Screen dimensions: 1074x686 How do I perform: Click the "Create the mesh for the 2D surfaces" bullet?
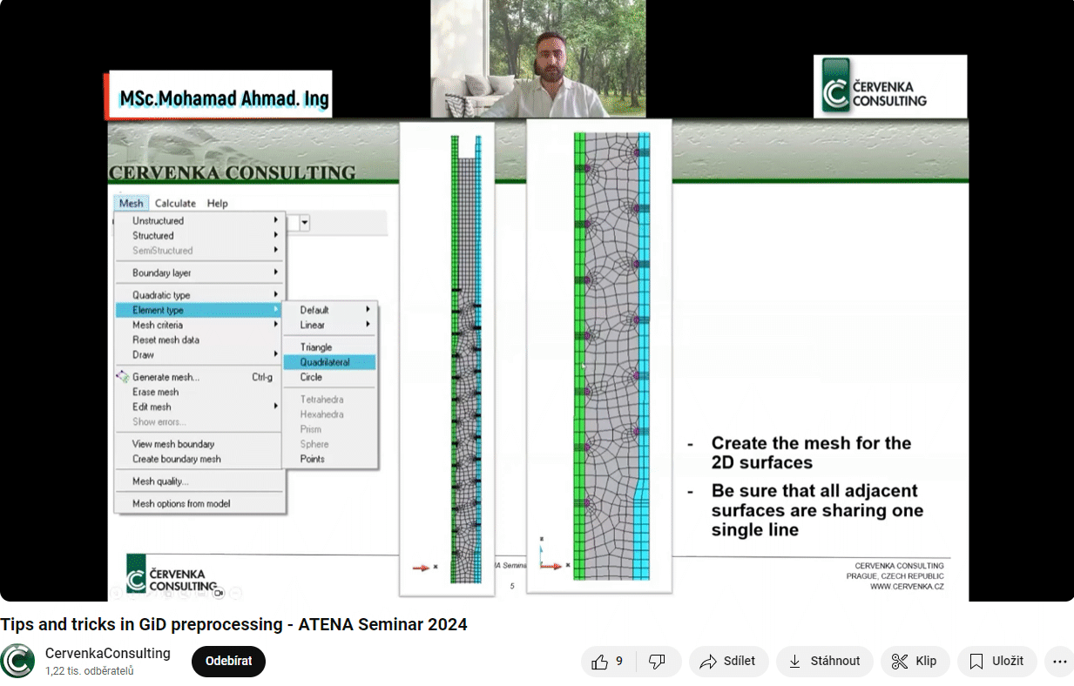coord(812,453)
